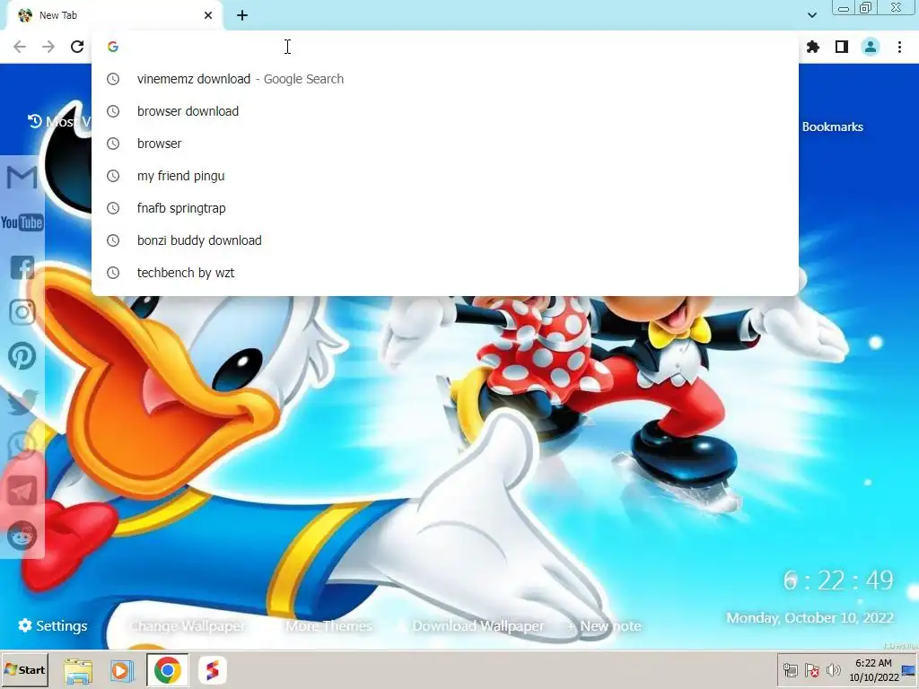The width and height of the screenshot is (919, 689).
Task: Choose suggestion 'my friend pingu'
Action: [x=445, y=176]
